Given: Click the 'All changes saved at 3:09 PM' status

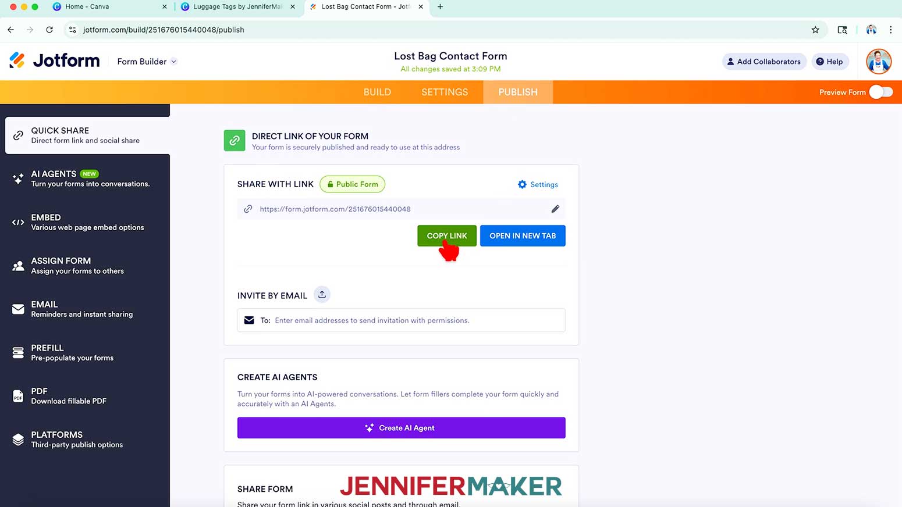Looking at the screenshot, I should tap(450, 69).
